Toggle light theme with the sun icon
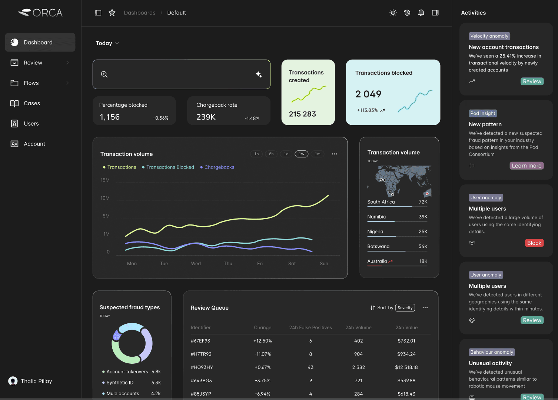 393,13
